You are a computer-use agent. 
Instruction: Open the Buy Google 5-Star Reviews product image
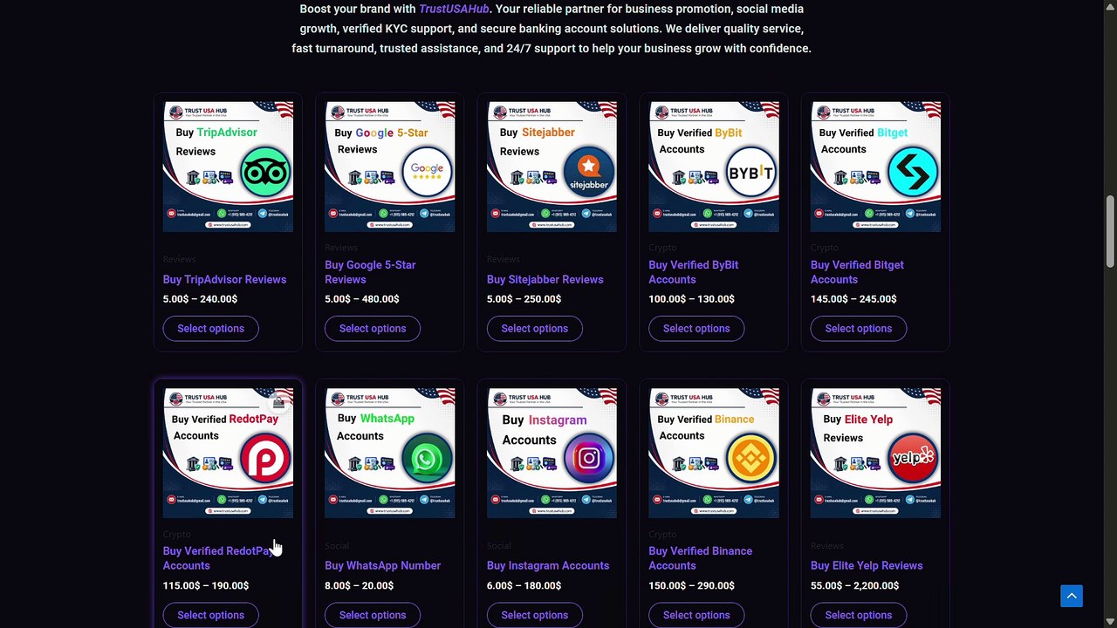(390, 167)
